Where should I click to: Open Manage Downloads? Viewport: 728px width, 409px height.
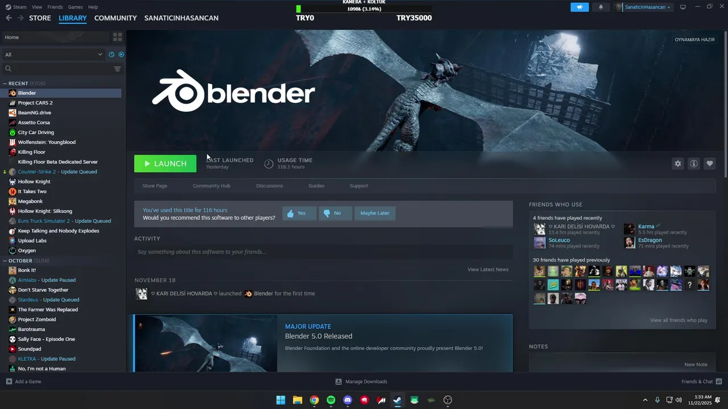point(361,382)
